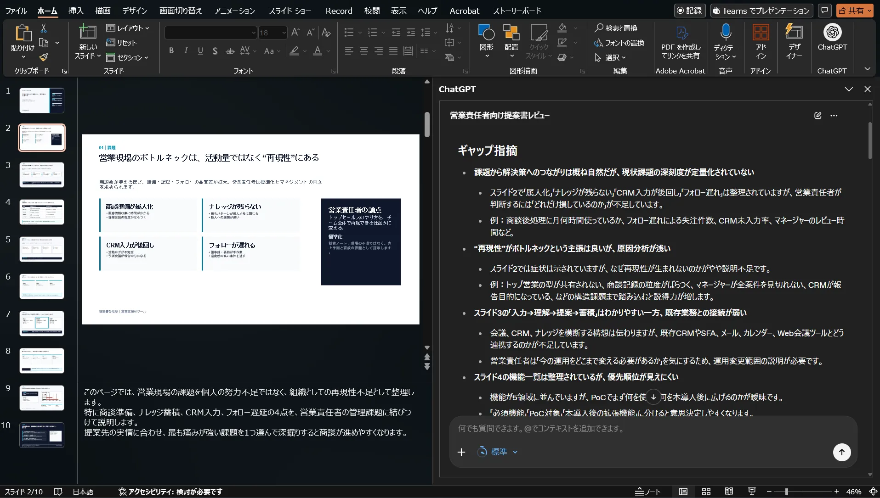
Task: Clear all formatting icon in font group
Action: pyautogui.click(x=326, y=32)
